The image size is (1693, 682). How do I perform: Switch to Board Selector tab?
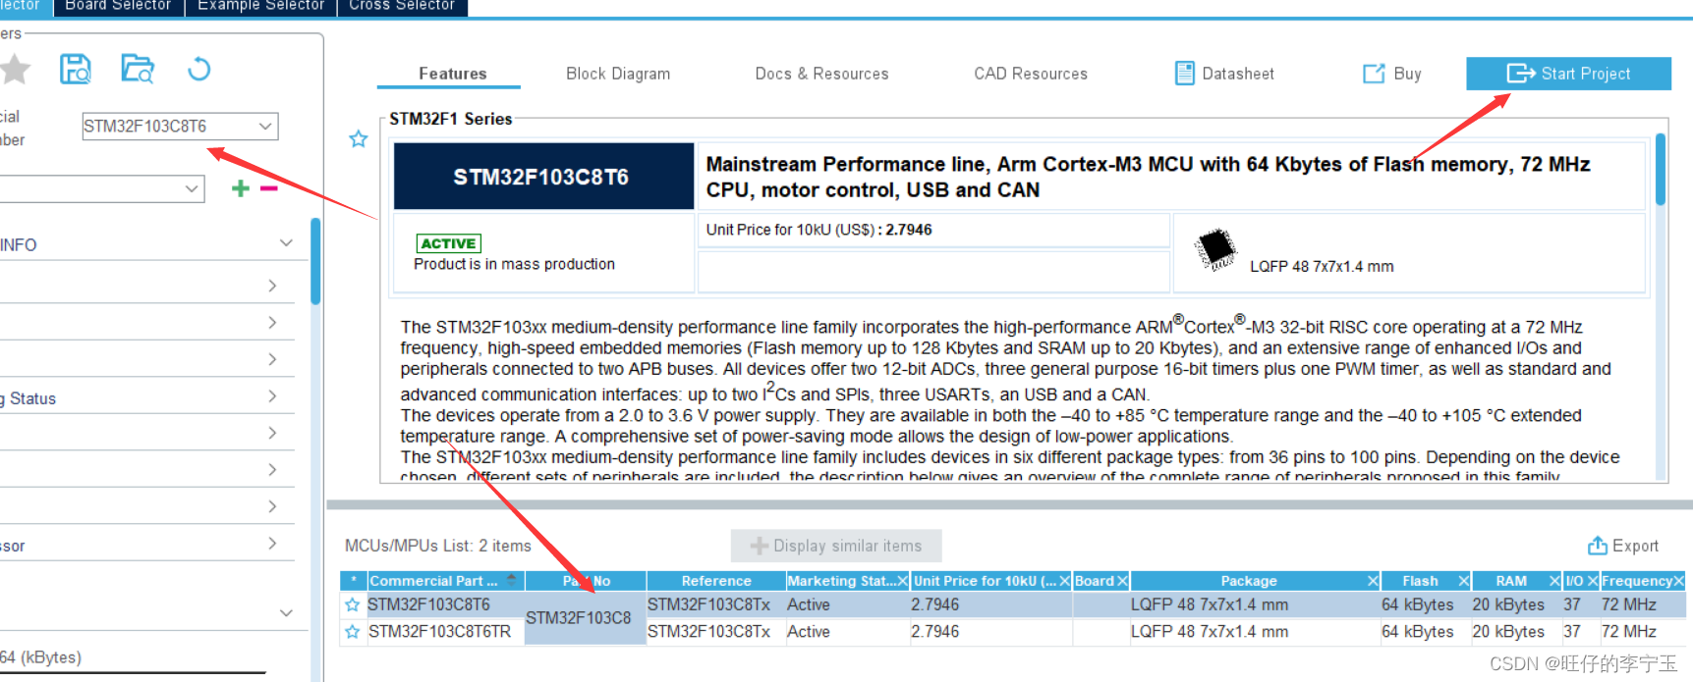[x=118, y=7]
